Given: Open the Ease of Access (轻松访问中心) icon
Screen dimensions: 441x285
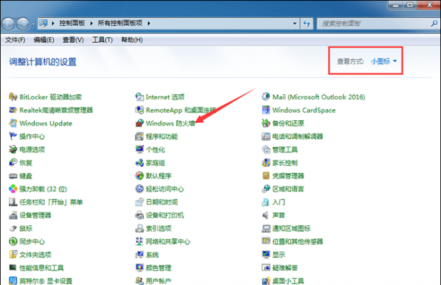Looking at the screenshot, I should point(140,189).
